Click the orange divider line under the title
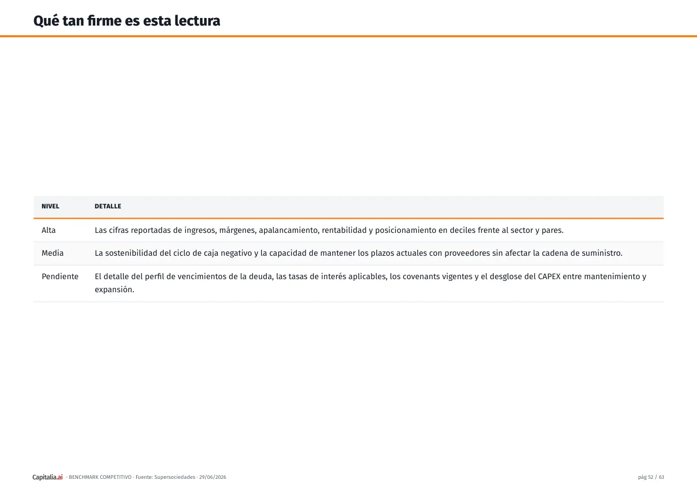The width and height of the screenshot is (697, 493). tap(348, 36)
